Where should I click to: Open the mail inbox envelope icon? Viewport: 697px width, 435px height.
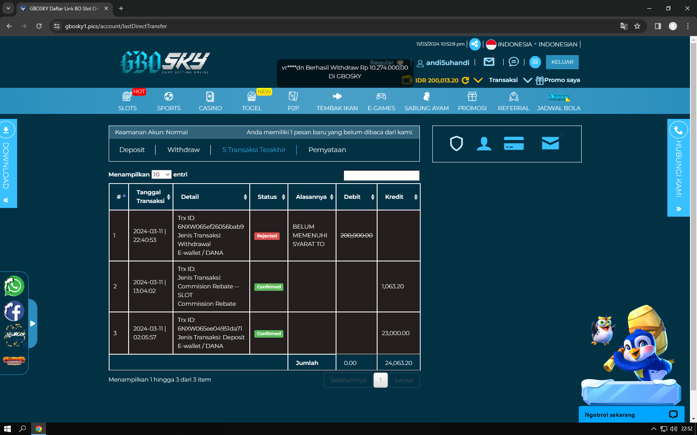pyautogui.click(x=489, y=62)
